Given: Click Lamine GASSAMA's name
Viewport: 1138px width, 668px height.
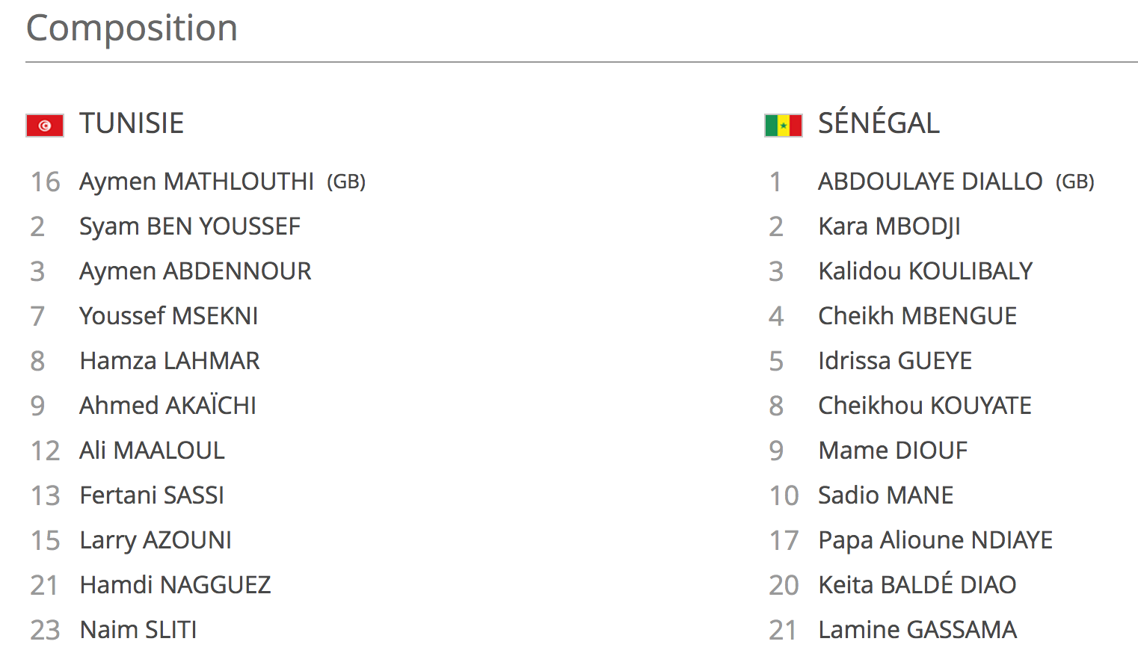Looking at the screenshot, I should pos(917,630).
